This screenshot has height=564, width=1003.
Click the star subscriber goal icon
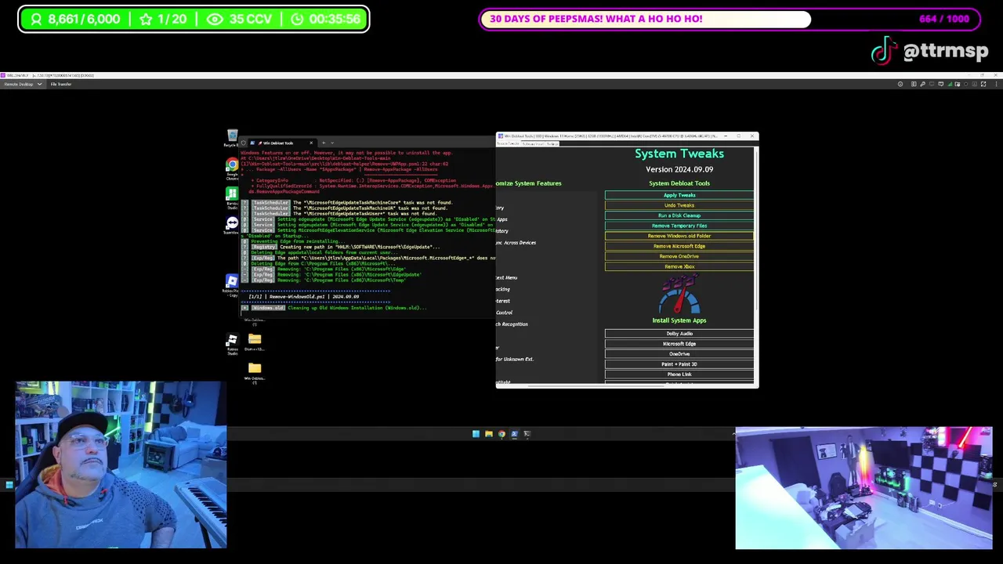tap(146, 19)
